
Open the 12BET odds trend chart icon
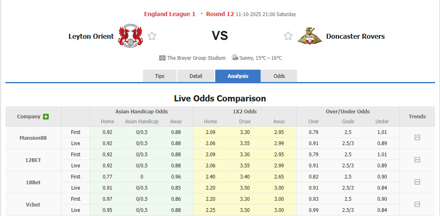coord(417,160)
